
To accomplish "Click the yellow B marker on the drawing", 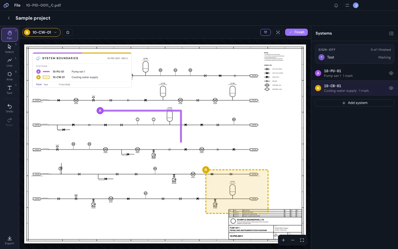I will pyautogui.click(x=206, y=170).
